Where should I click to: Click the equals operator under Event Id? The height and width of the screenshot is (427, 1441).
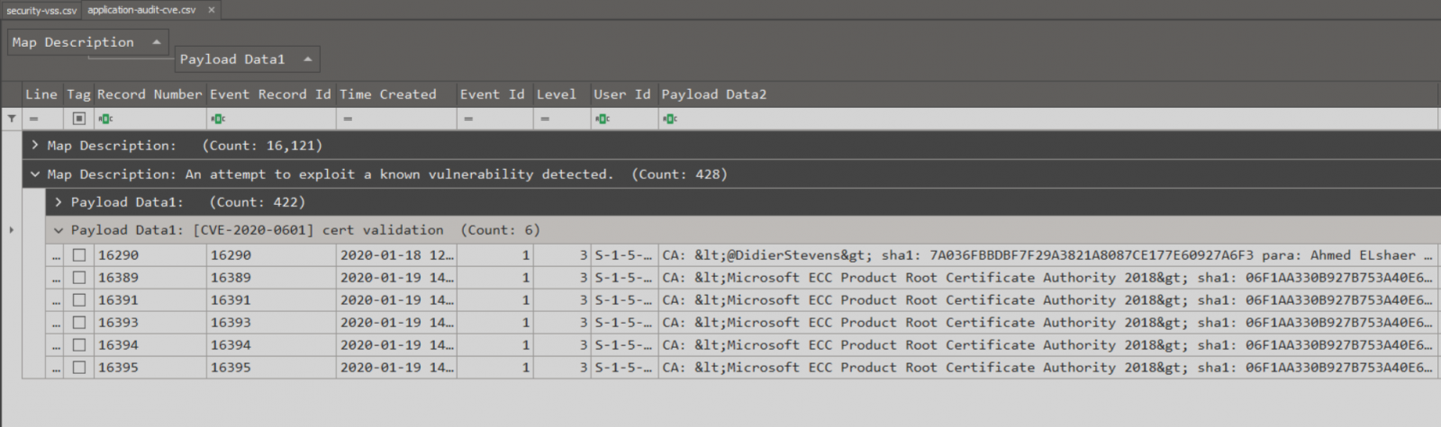point(468,119)
